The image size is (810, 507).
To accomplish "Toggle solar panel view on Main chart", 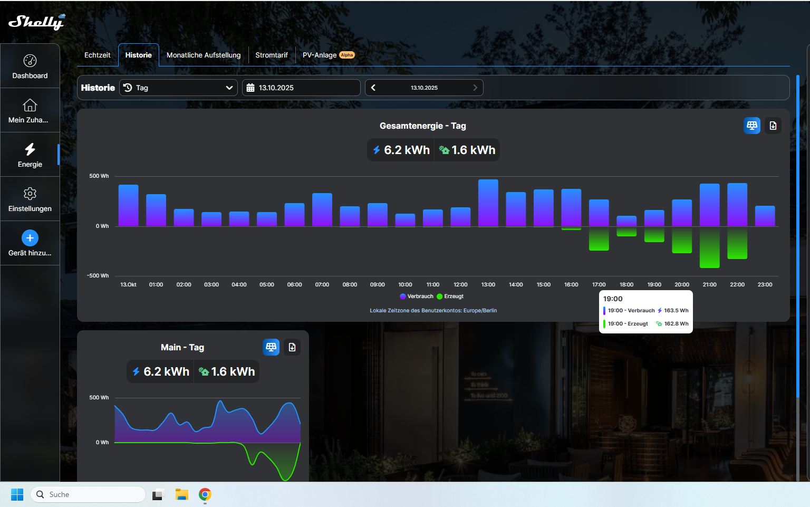I will pos(271,347).
